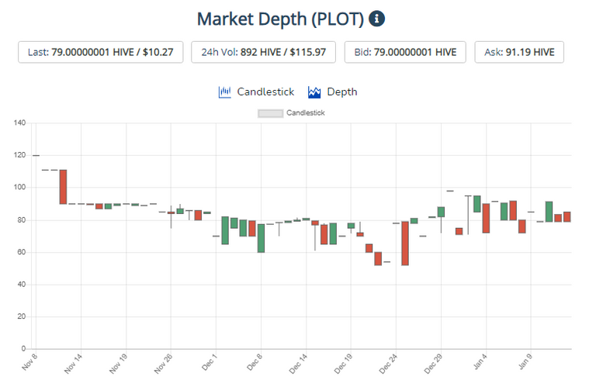This screenshot has width=596, height=387.
Task: Click the 140 y-axis label
Action: (x=19, y=123)
